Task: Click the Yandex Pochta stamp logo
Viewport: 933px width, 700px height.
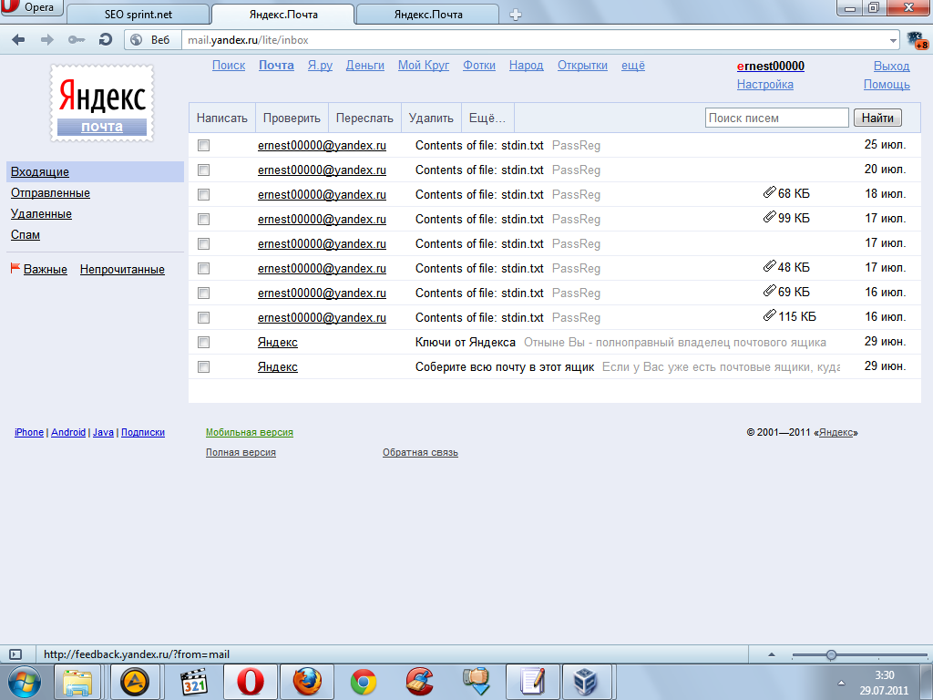Action: coord(102,104)
